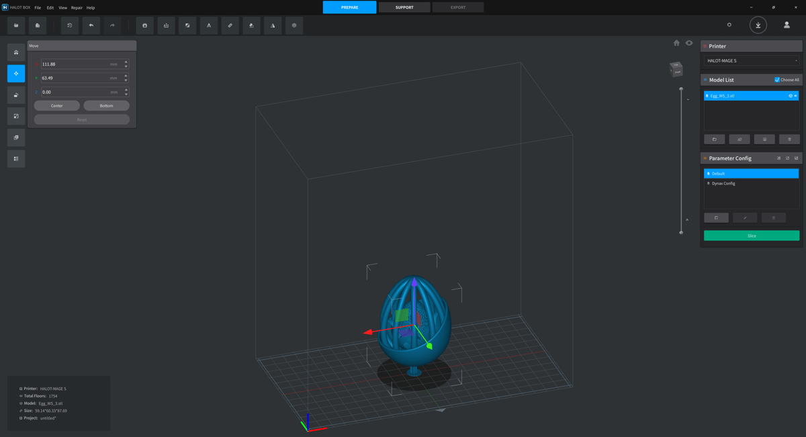Open the Repair menu
Image resolution: width=806 pixels, height=437 pixels.
(x=77, y=8)
